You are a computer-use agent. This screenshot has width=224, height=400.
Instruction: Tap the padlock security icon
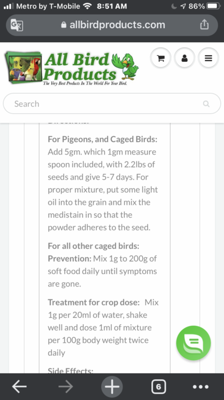[x=64, y=25]
